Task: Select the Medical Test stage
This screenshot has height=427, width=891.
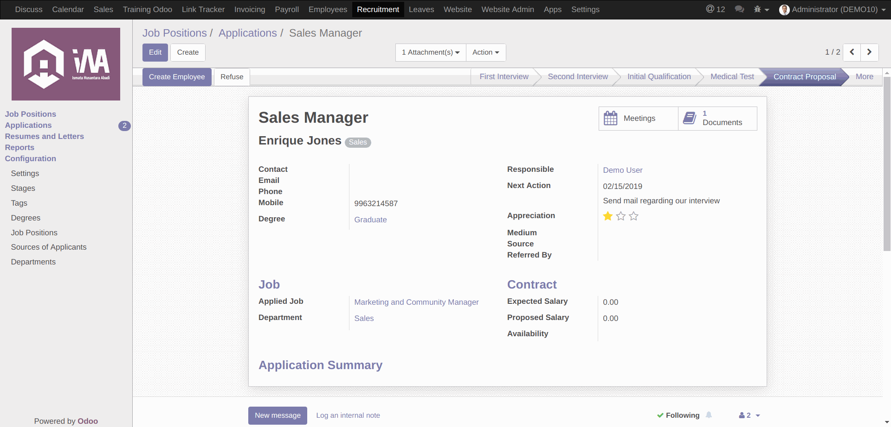Action: (x=732, y=77)
